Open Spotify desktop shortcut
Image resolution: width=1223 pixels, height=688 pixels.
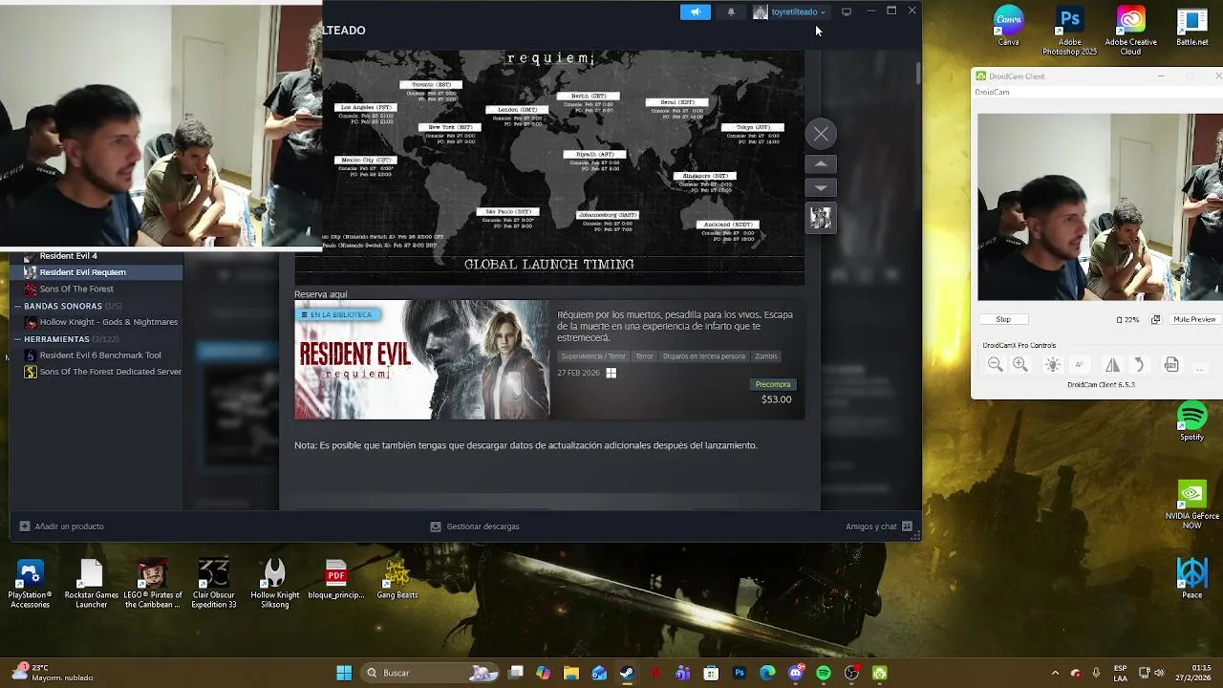pyautogui.click(x=1191, y=420)
